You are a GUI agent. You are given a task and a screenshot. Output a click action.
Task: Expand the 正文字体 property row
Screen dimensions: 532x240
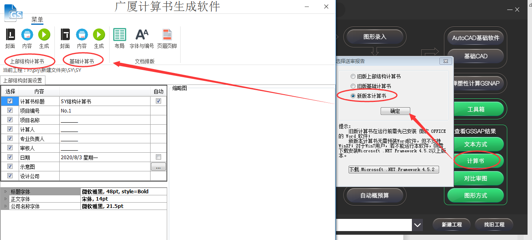(x=5, y=199)
